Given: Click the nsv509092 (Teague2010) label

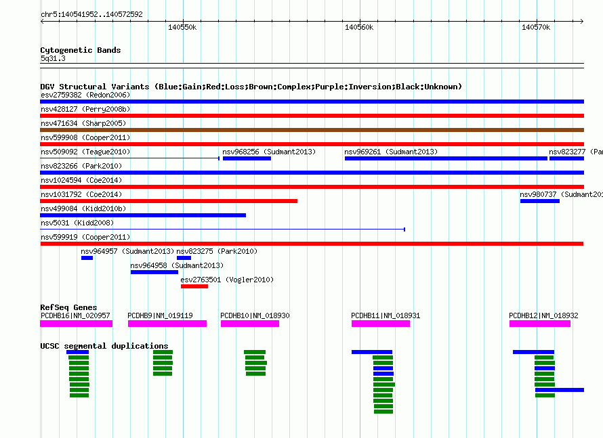Looking at the screenshot, I should pyautogui.click(x=85, y=152).
